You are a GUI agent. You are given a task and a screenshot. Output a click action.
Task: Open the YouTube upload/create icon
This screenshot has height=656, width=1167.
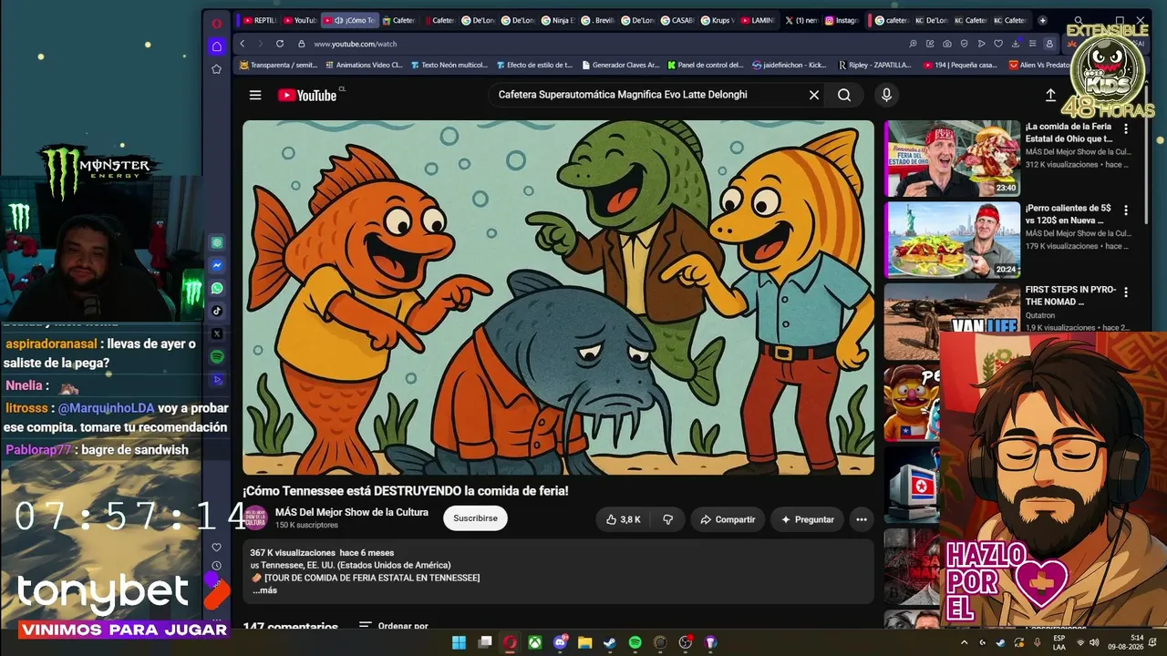click(x=1050, y=95)
